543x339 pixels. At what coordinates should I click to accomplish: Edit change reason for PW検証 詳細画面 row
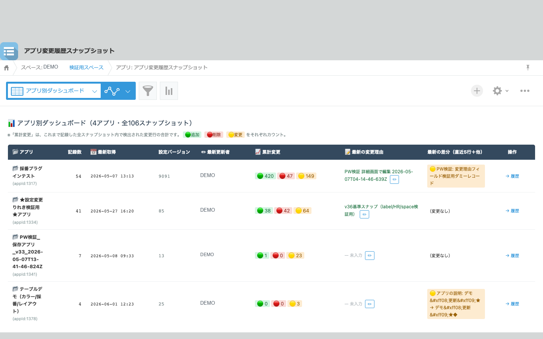pyautogui.click(x=394, y=180)
